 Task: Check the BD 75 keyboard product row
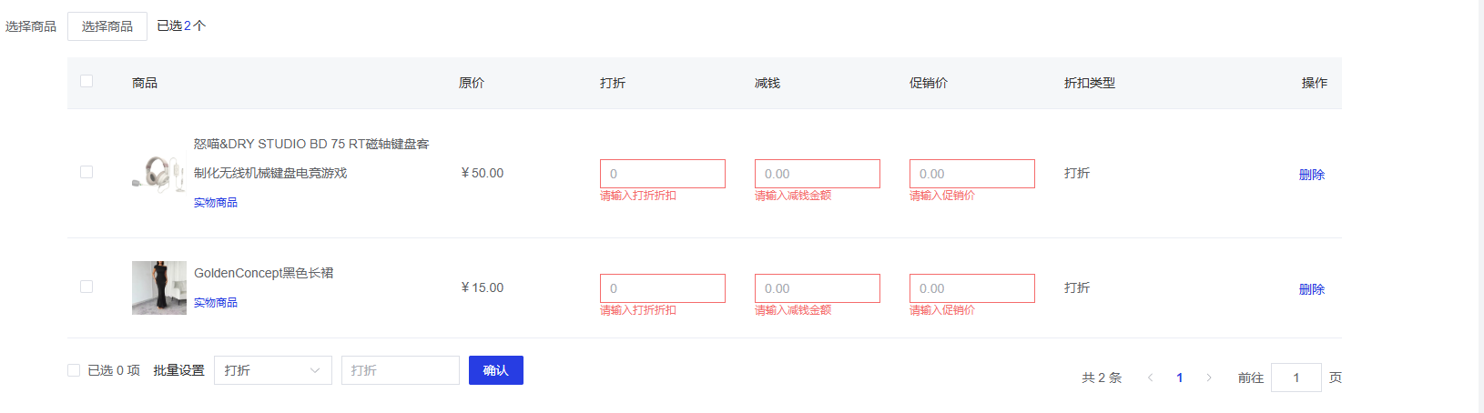coord(86,172)
